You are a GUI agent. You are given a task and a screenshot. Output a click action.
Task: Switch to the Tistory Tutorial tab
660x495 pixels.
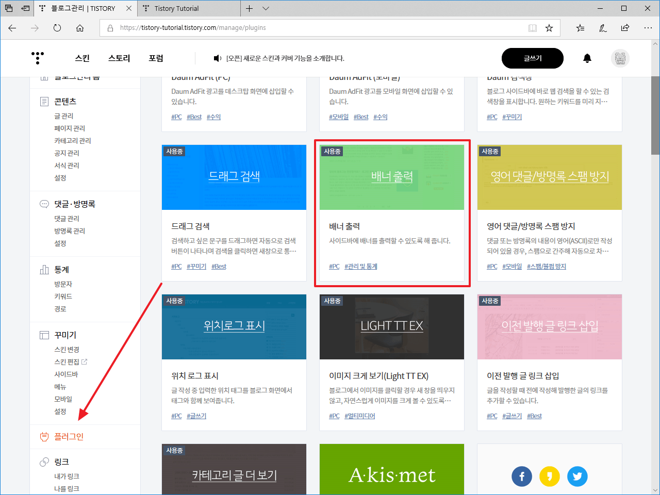click(x=189, y=8)
